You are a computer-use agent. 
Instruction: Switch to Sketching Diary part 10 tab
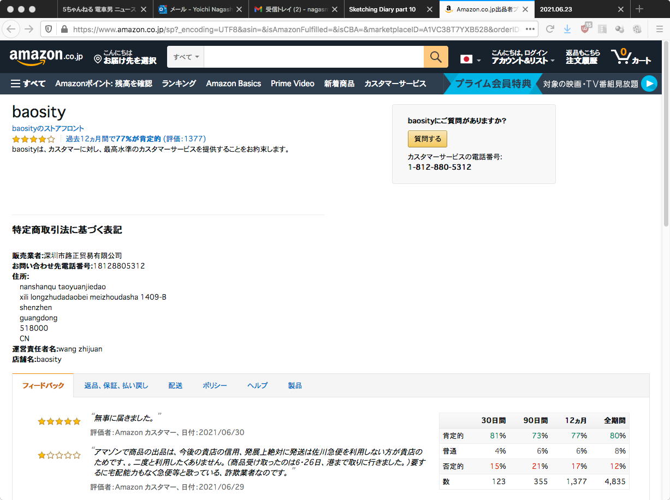[x=382, y=9]
